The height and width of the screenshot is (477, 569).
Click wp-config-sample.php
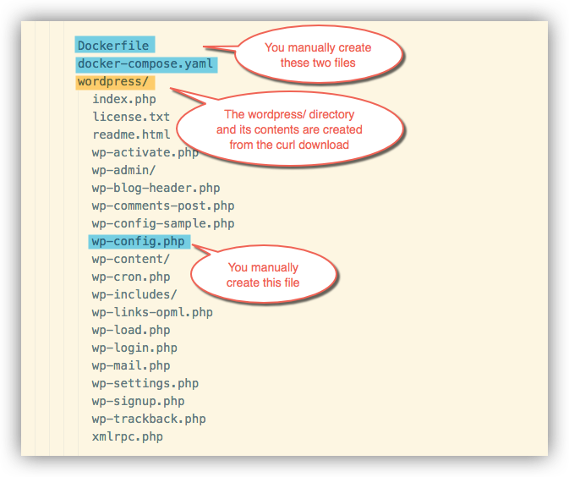[x=163, y=223]
